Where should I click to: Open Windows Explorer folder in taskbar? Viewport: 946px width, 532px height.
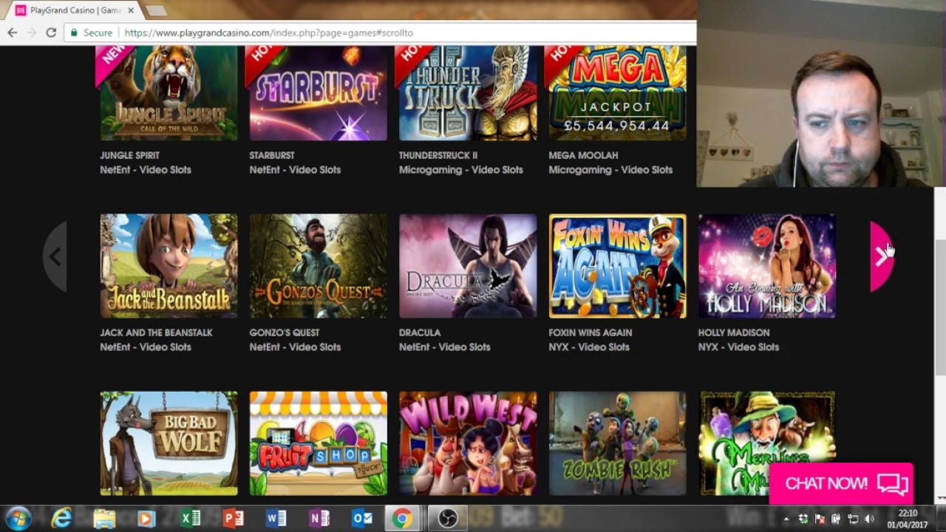[104, 519]
